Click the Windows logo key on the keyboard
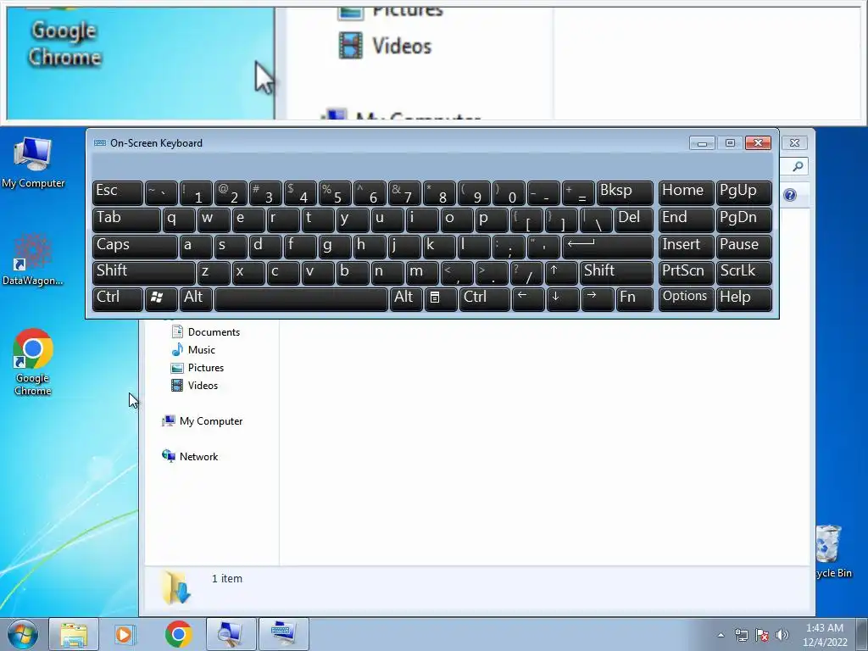 pos(160,299)
